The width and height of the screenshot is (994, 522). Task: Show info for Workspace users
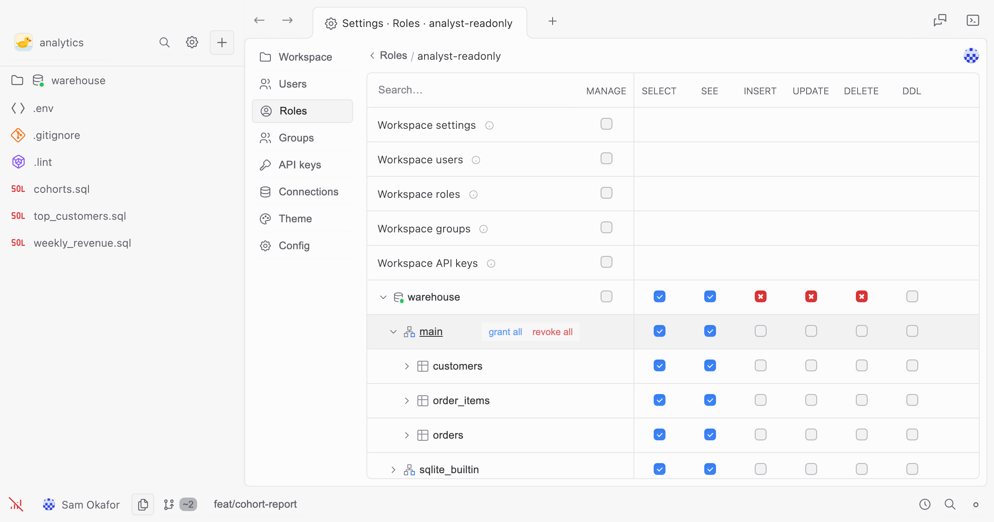[476, 160]
